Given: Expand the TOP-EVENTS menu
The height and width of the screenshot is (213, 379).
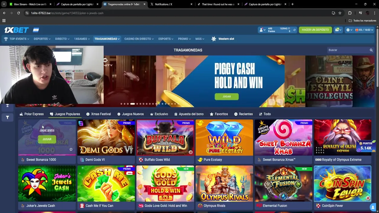Looking at the screenshot, I should (17, 39).
